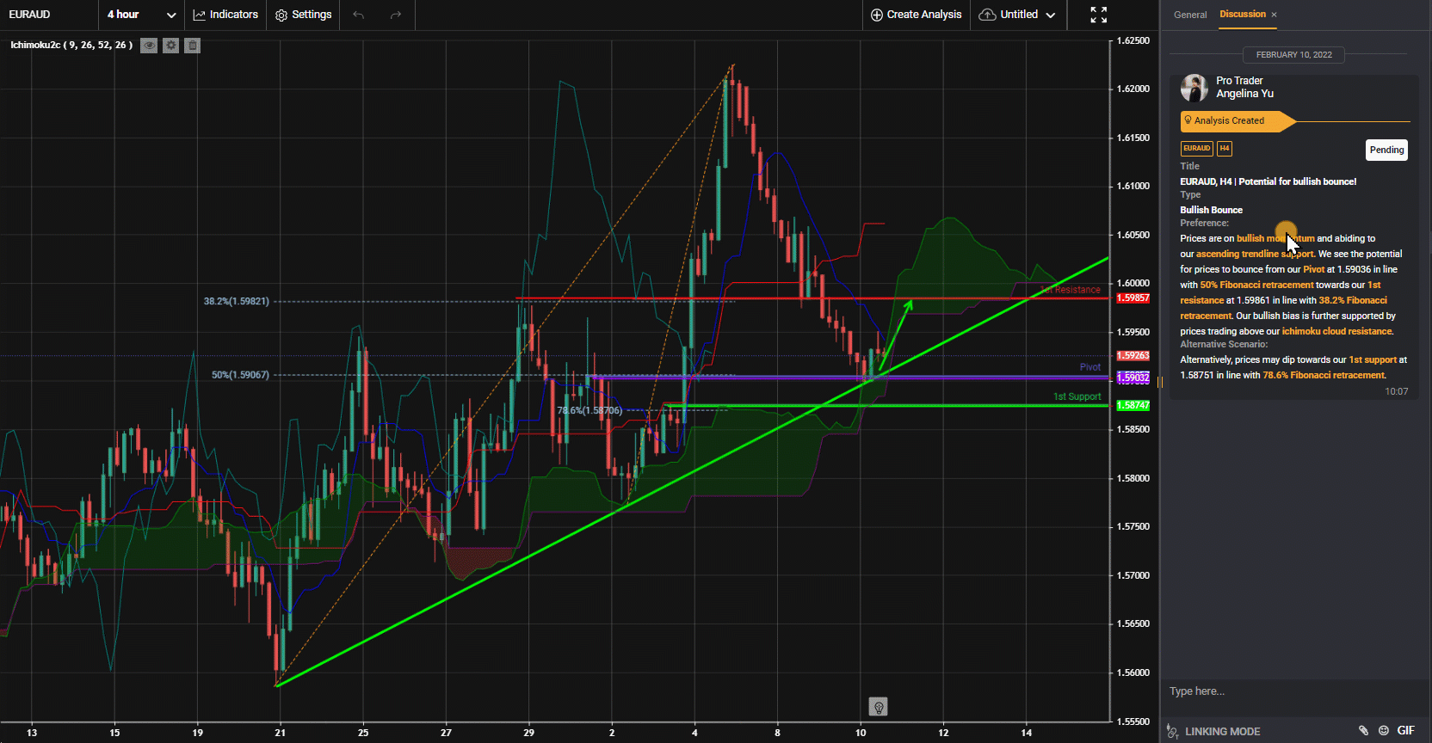Expand the 4 hour timeframe dropdown
Screen dimensions: 1432x743
142,15
